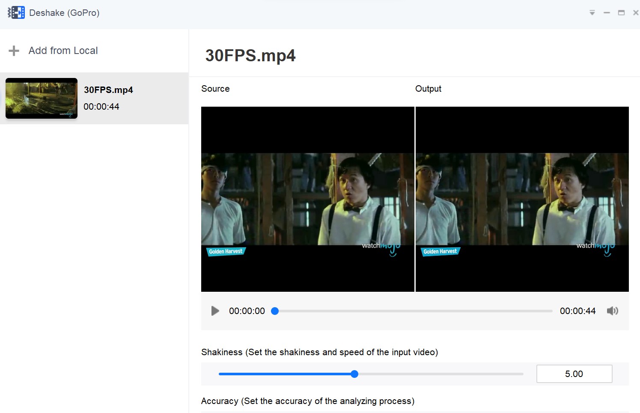Click the Output video preview pane
Image resolution: width=640 pixels, height=413 pixels.
point(522,199)
